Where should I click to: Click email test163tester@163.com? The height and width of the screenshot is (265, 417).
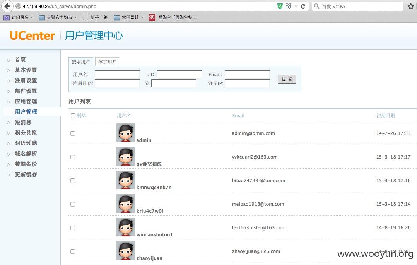pyautogui.click(x=259, y=228)
